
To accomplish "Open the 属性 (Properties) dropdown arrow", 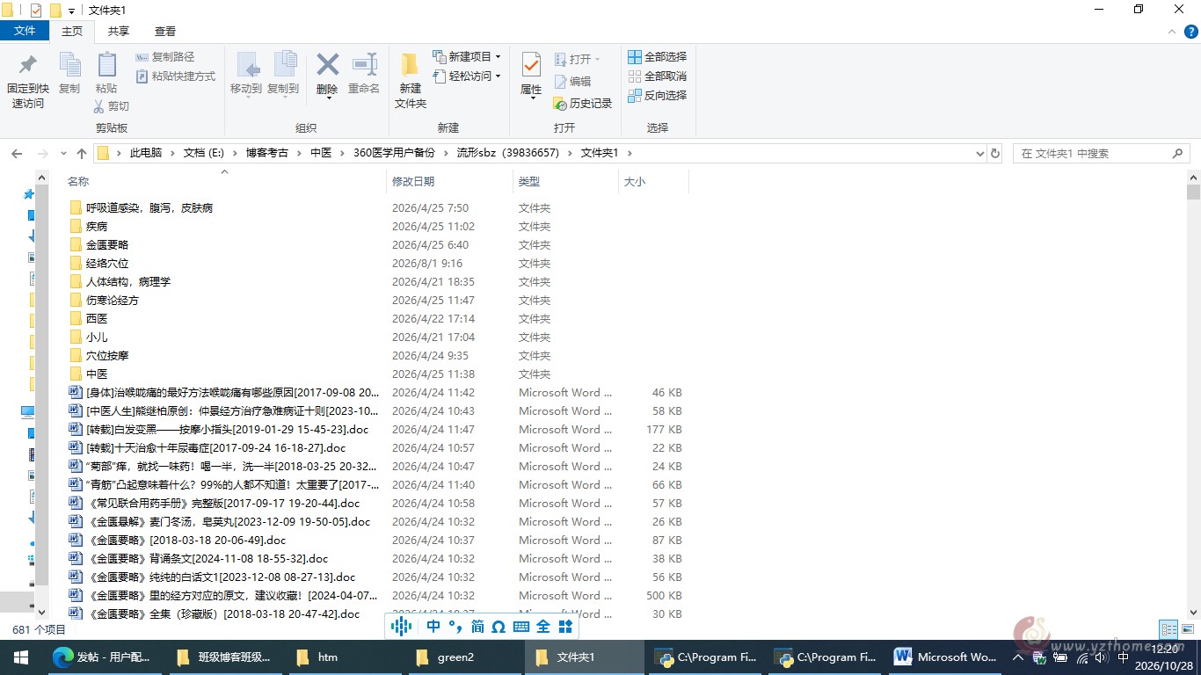I will (531, 98).
